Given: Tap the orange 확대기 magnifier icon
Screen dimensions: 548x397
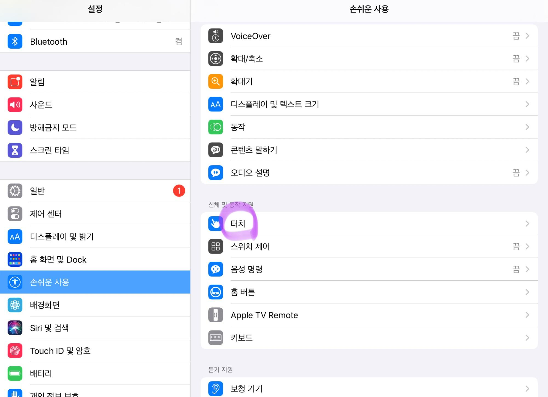Looking at the screenshot, I should click(x=215, y=81).
